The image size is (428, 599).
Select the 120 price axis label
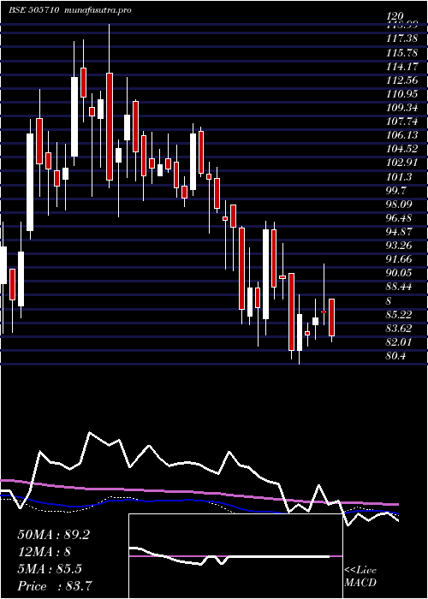click(x=395, y=16)
